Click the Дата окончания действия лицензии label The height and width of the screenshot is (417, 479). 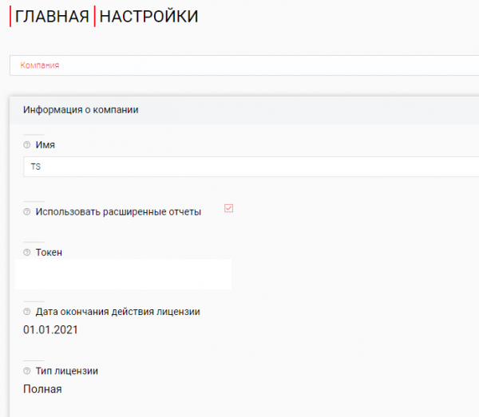pos(117,312)
